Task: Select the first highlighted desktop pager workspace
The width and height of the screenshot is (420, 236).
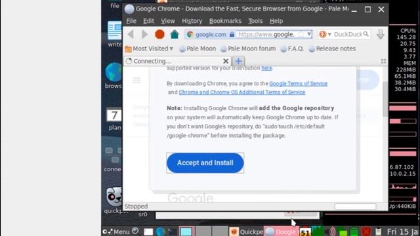Action: click(x=186, y=231)
